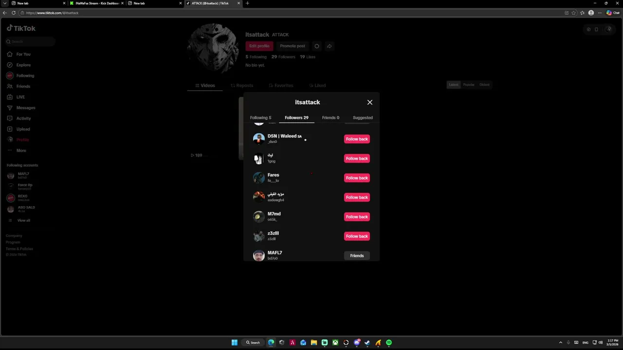The image size is (623, 350).
Task: Follow back M7md
Action: [357, 217]
